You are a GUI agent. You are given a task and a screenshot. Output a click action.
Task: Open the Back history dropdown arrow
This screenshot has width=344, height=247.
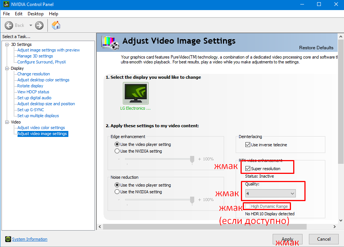[31, 25]
